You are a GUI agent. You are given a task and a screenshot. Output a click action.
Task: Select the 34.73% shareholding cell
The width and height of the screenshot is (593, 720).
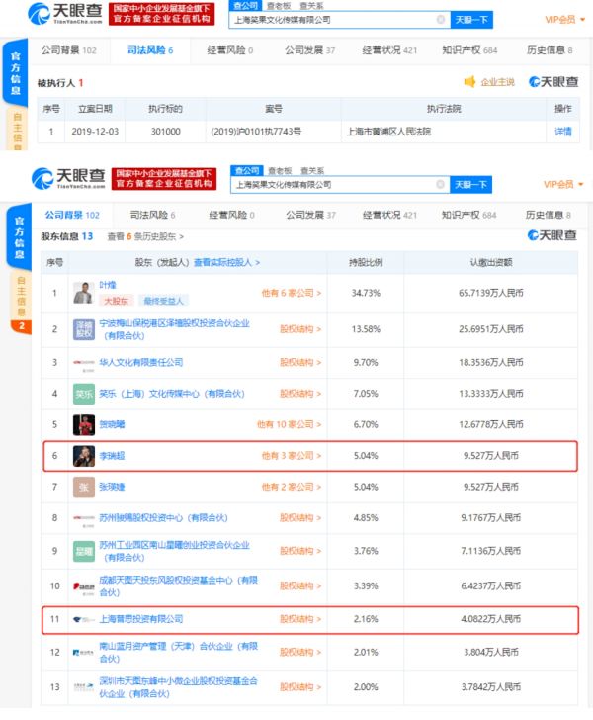(x=366, y=293)
